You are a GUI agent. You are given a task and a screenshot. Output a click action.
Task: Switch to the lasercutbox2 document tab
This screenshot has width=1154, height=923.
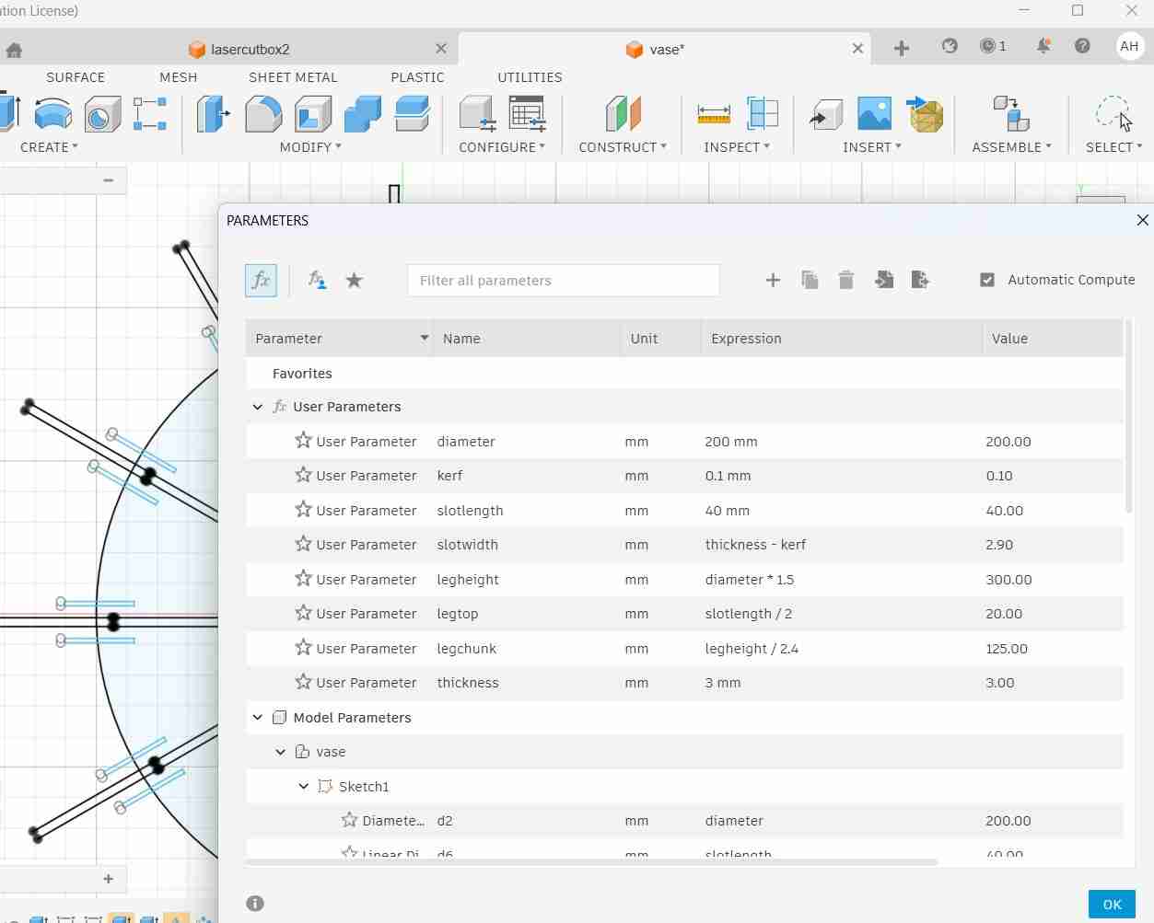pyautogui.click(x=251, y=49)
